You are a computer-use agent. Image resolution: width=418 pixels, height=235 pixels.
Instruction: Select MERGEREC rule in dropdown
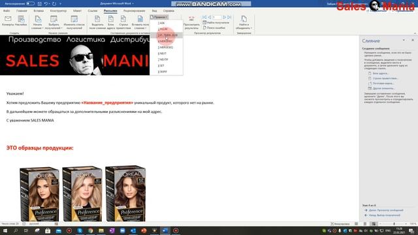pos(167,41)
